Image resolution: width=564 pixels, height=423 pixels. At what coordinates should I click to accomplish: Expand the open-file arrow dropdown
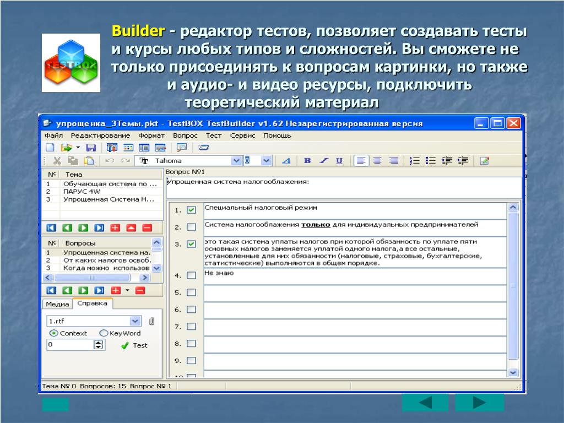click(x=78, y=148)
